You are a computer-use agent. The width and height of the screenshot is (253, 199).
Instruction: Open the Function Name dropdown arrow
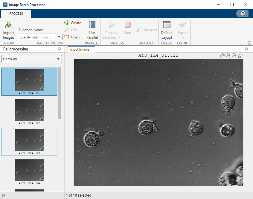tap(59, 37)
